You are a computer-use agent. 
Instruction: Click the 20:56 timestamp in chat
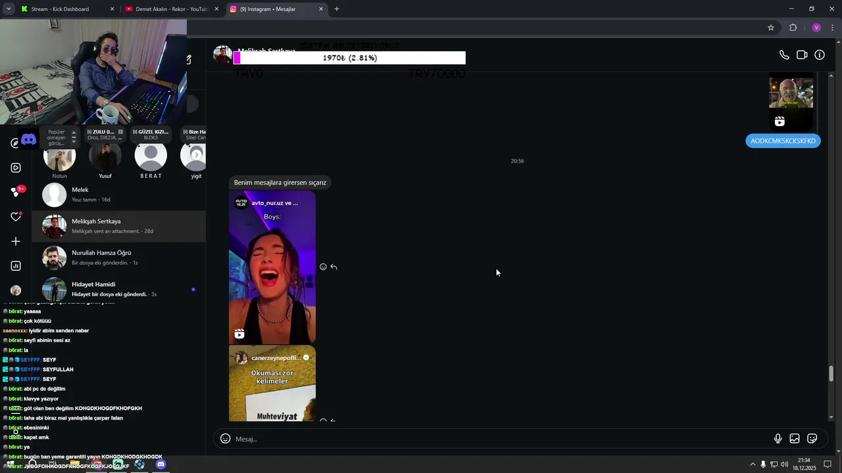(x=517, y=161)
